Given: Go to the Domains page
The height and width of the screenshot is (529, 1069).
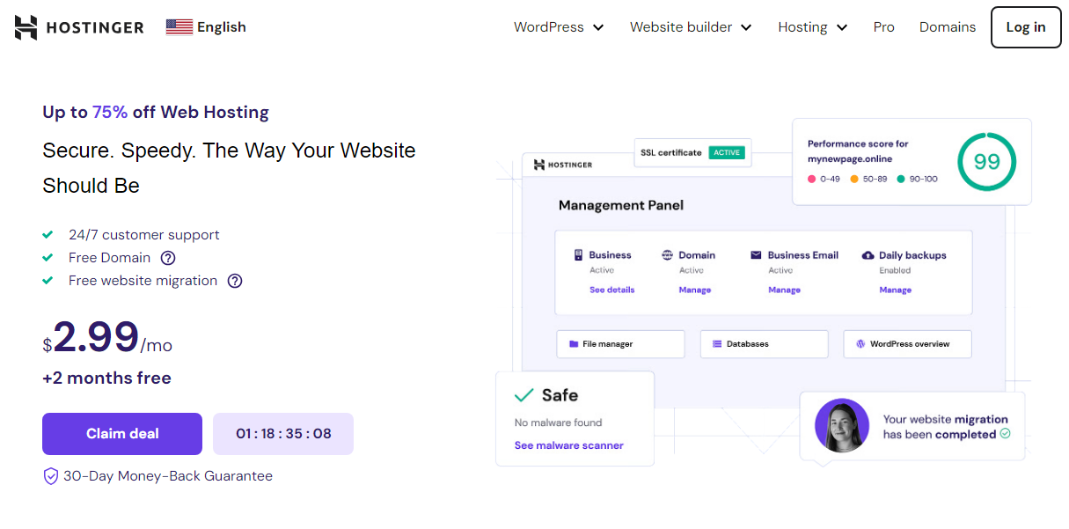Looking at the screenshot, I should 948,27.
